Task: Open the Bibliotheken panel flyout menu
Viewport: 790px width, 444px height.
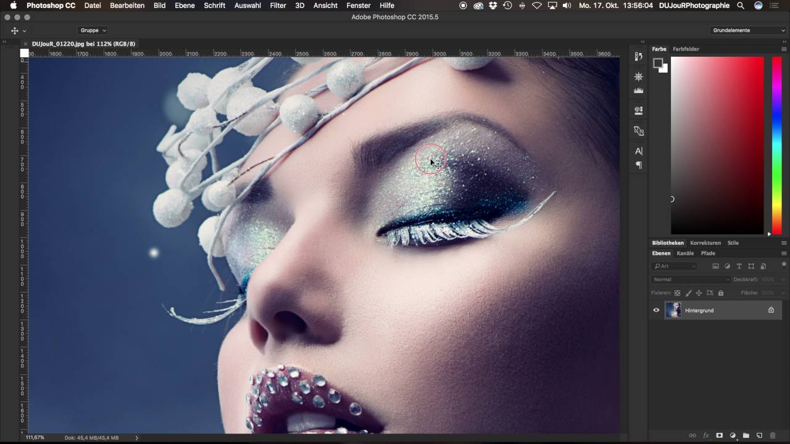Action: click(784, 243)
